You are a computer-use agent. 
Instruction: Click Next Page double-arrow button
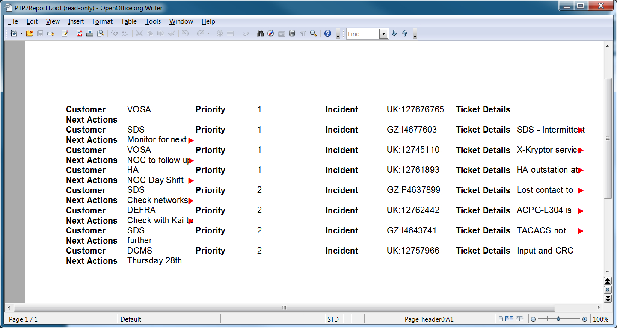tap(607, 298)
